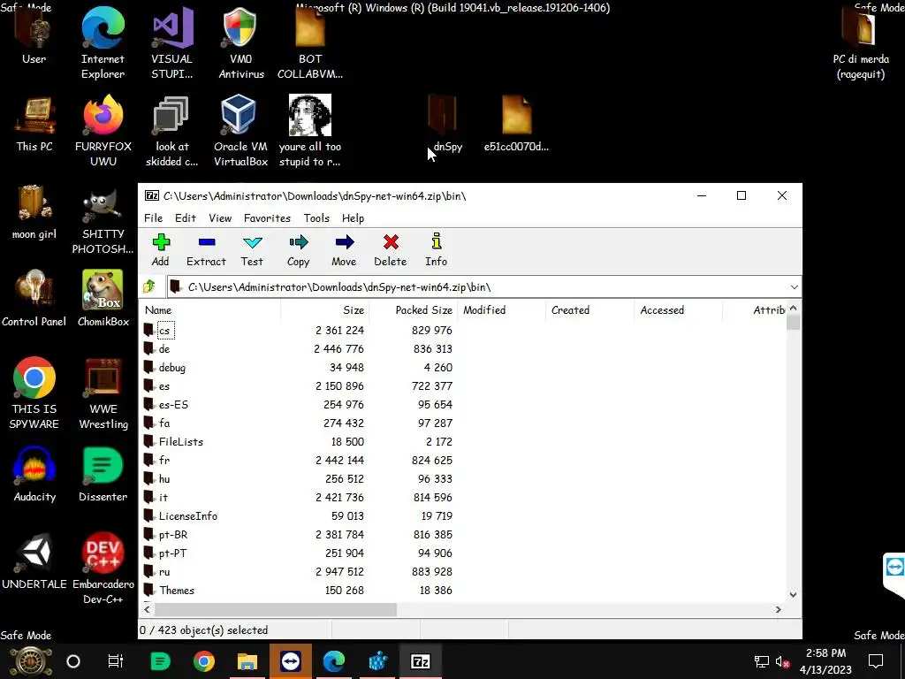This screenshot has width=905, height=679.
Task: Sort by the Accessed column header
Action: (x=678, y=310)
